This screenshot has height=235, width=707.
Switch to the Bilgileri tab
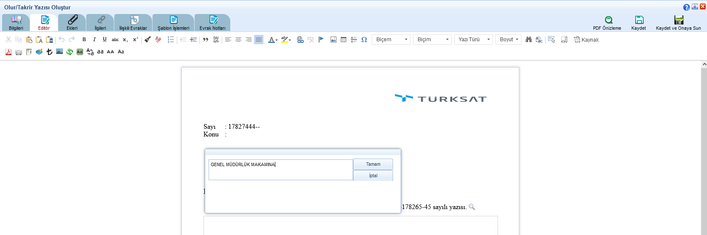point(16,23)
